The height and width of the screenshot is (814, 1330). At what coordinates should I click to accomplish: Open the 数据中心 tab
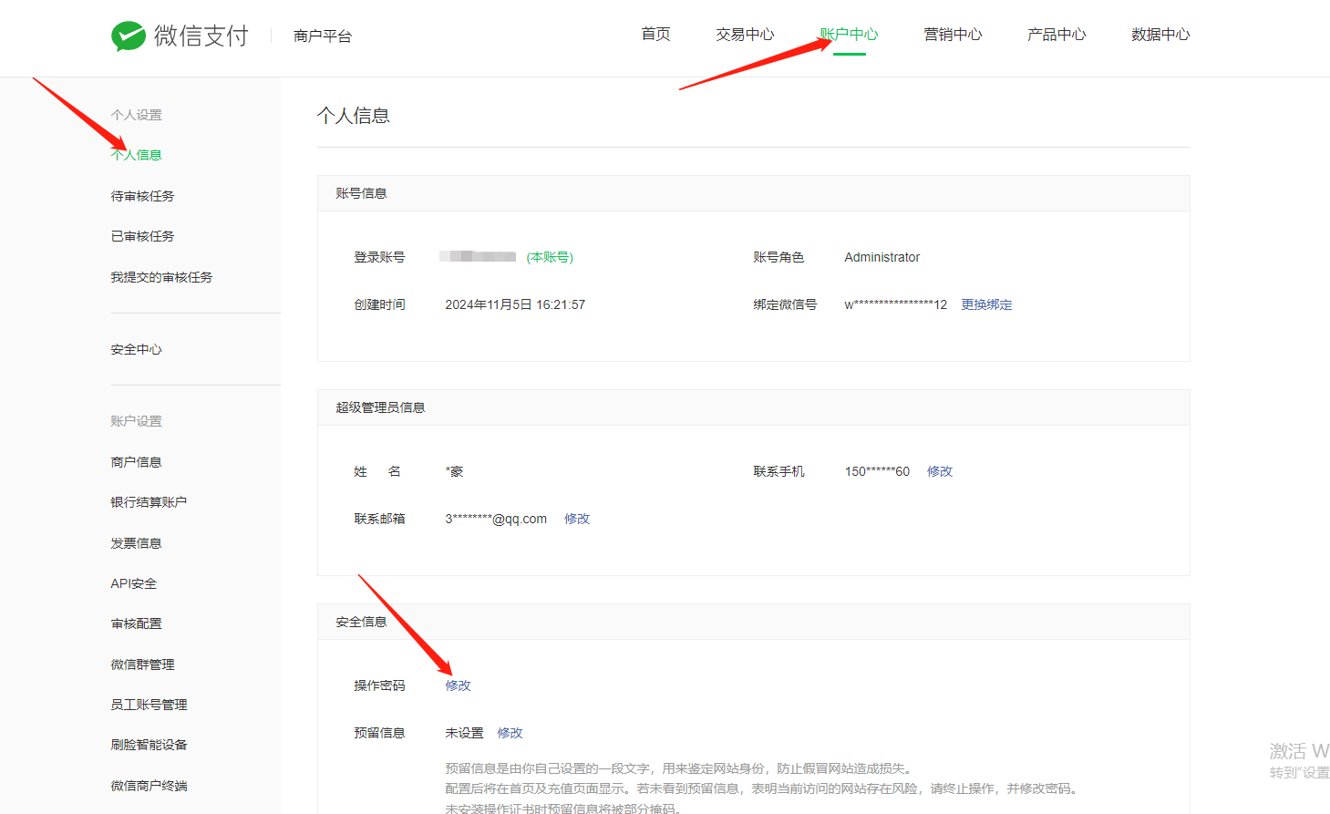1160,35
